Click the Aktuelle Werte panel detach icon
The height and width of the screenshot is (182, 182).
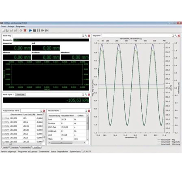point(86,111)
